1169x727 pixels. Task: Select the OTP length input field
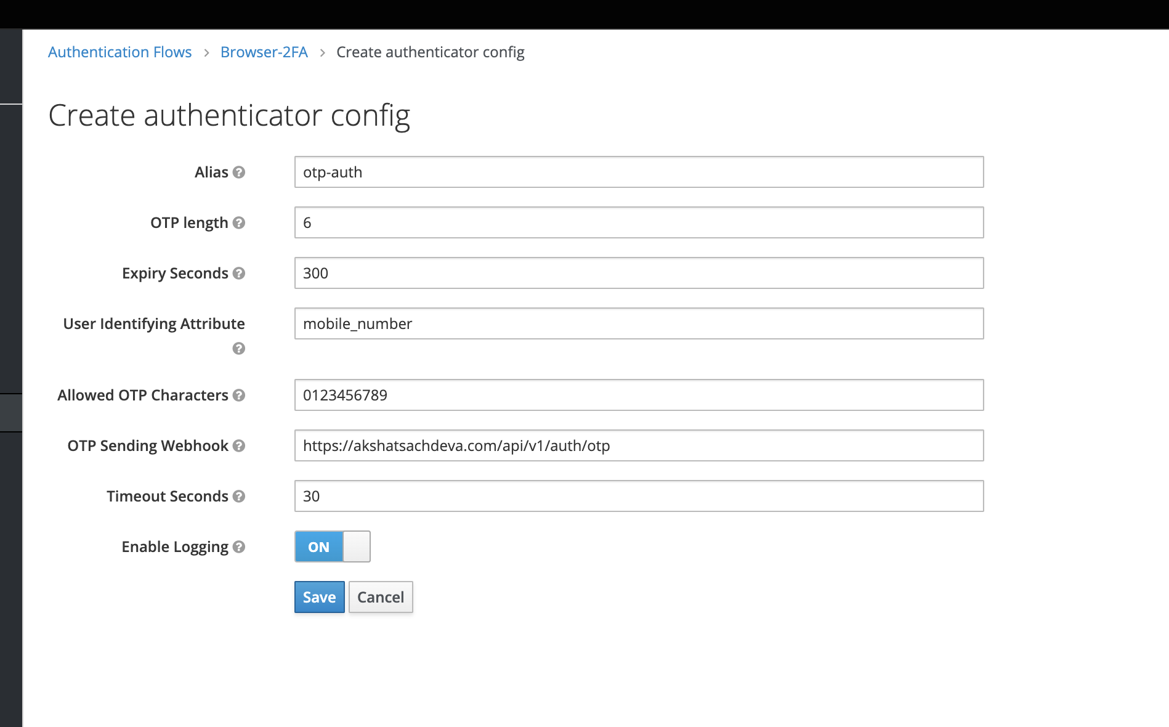tap(639, 223)
